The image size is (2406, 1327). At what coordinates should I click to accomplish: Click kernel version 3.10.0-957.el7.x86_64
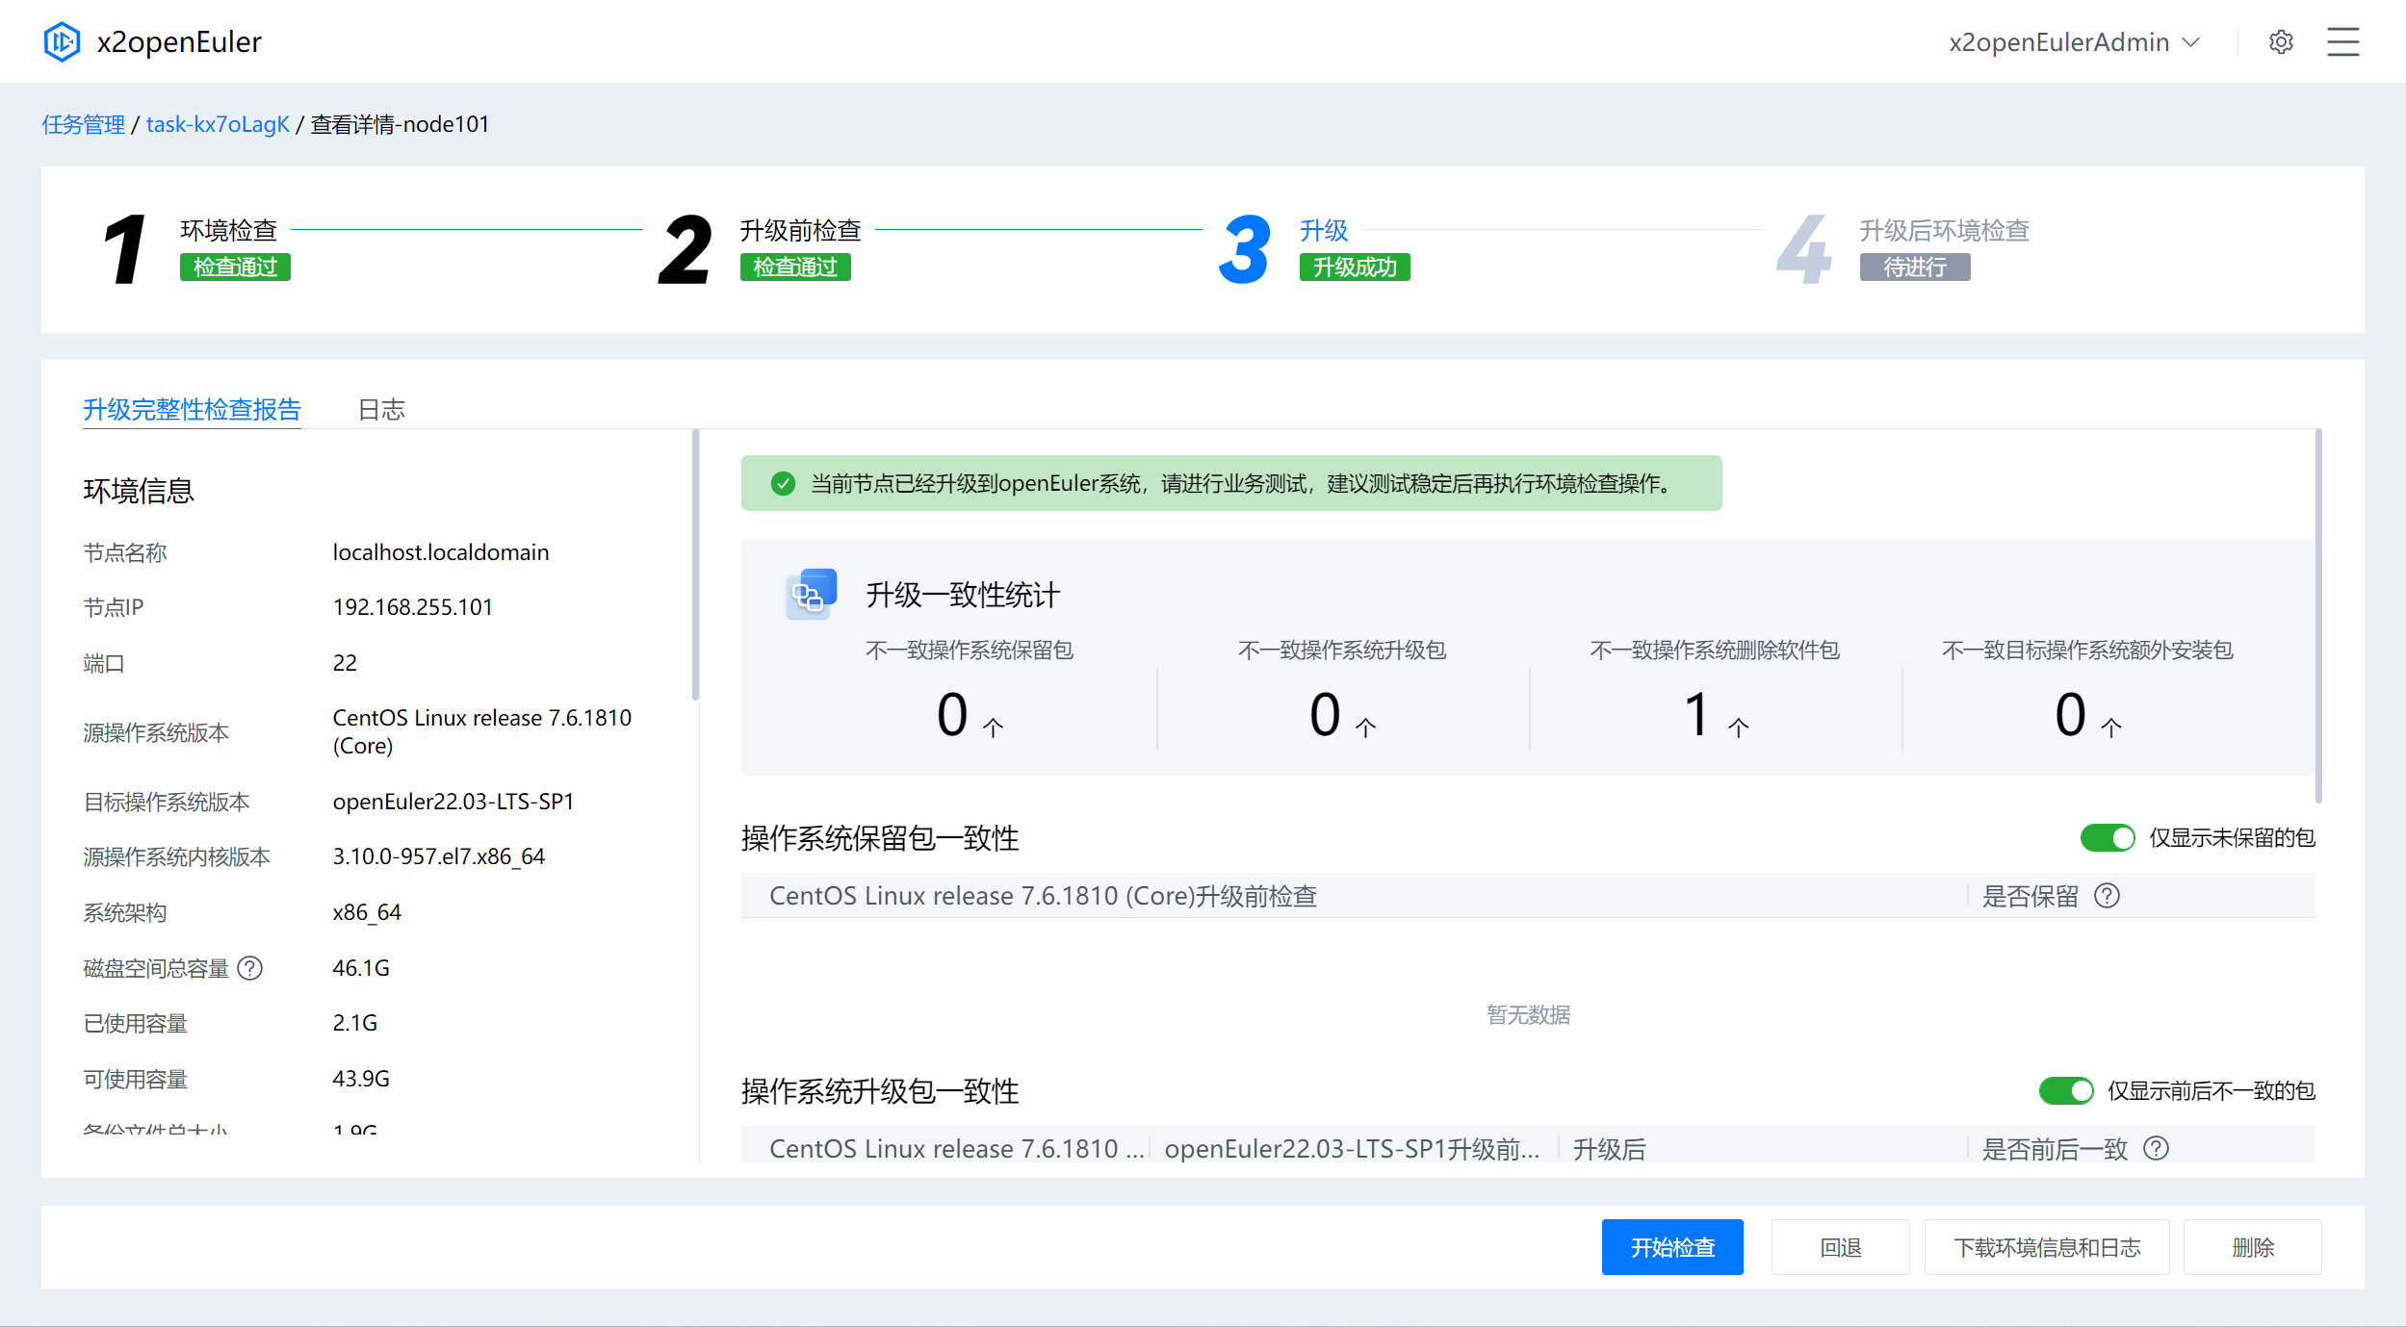pyautogui.click(x=439, y=856)
